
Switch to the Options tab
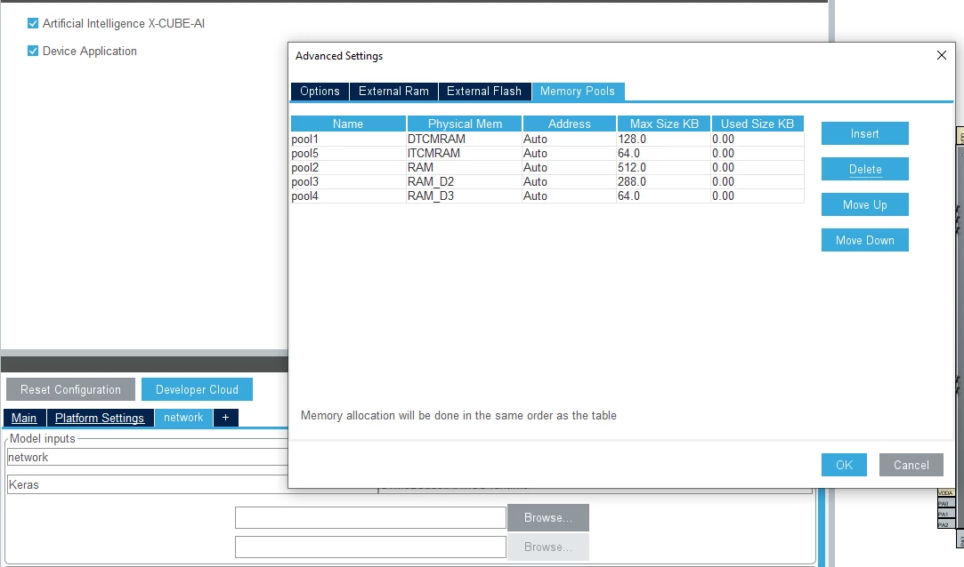pyautogui.click(x=320, y=91)
